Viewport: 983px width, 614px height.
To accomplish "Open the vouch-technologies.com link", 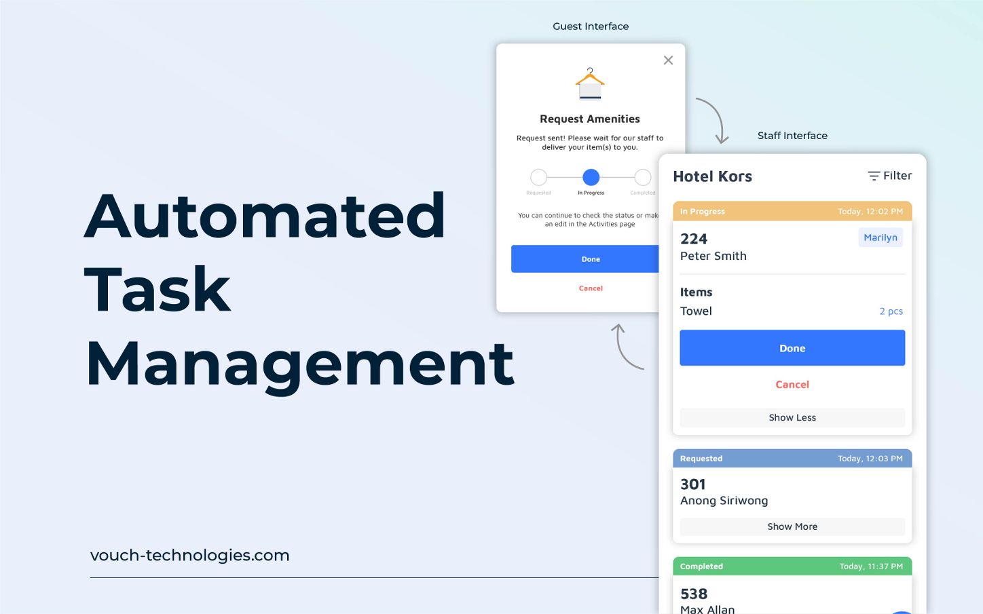I will 190,555.
